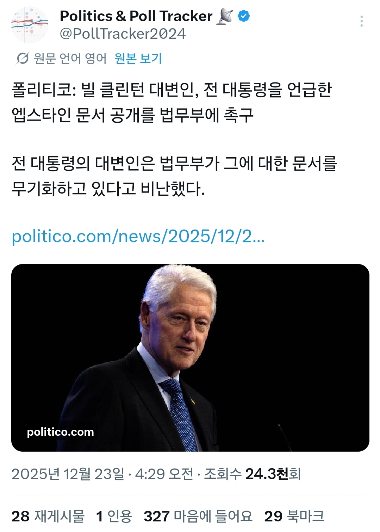Tap the translated tweet headline text
380x532 pixels.
pyautogui.click(x=172, y=102)
